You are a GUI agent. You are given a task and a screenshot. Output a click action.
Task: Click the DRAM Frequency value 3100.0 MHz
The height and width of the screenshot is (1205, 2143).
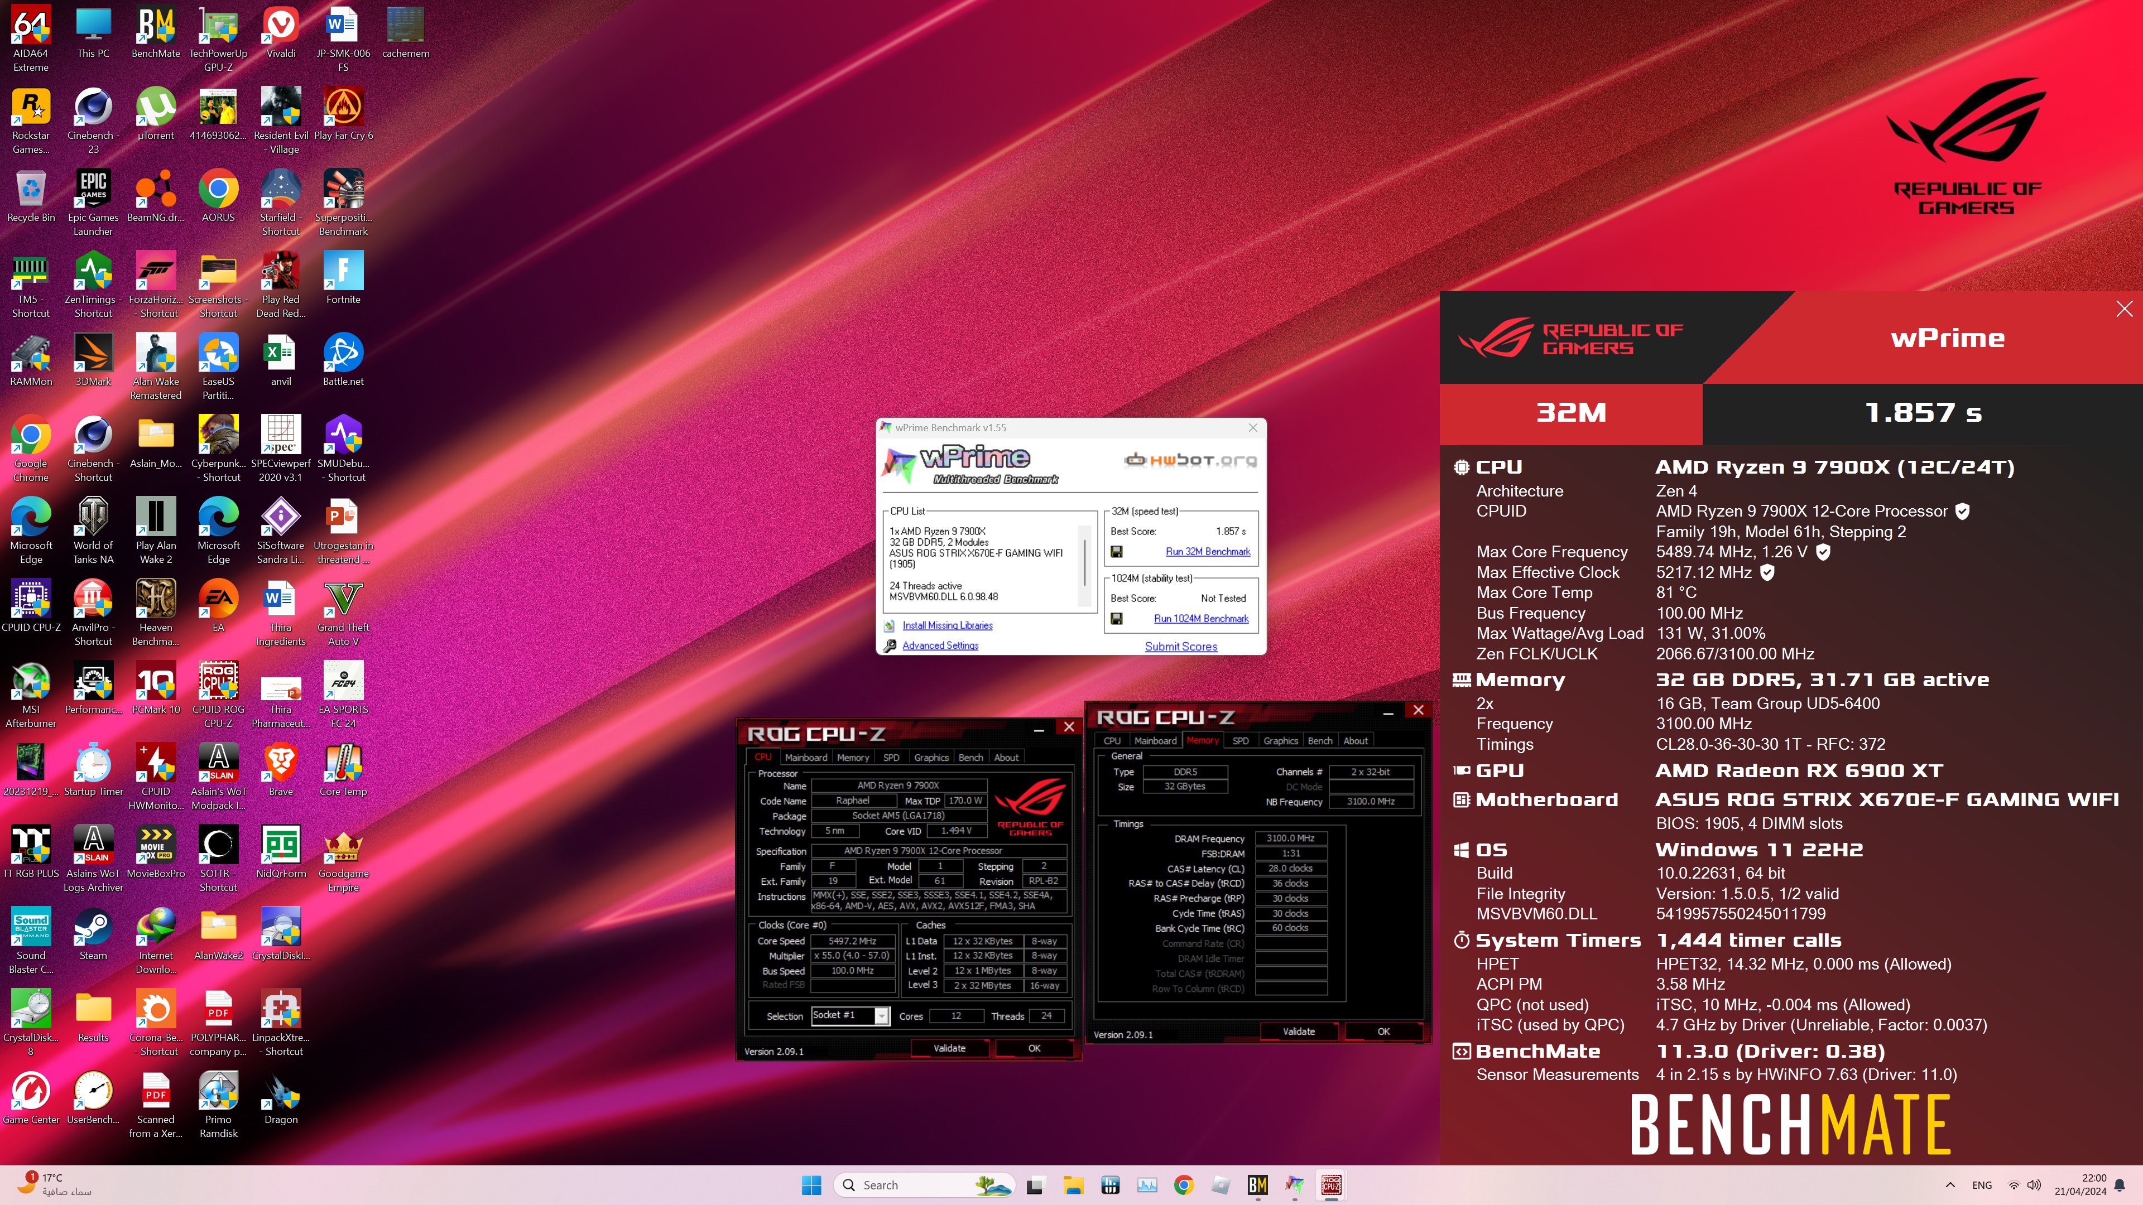coord(1290,838)
